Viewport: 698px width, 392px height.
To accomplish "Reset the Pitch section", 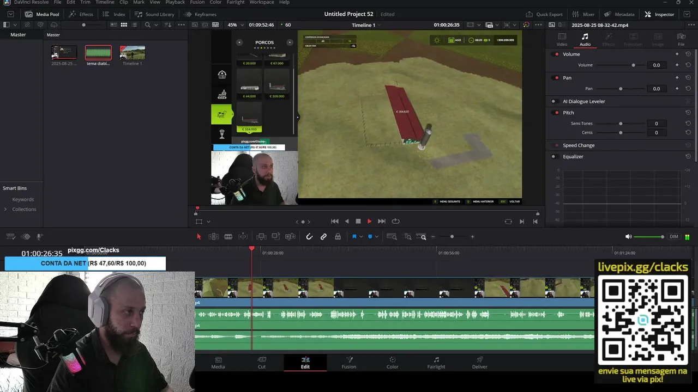I will click(688, 113).
